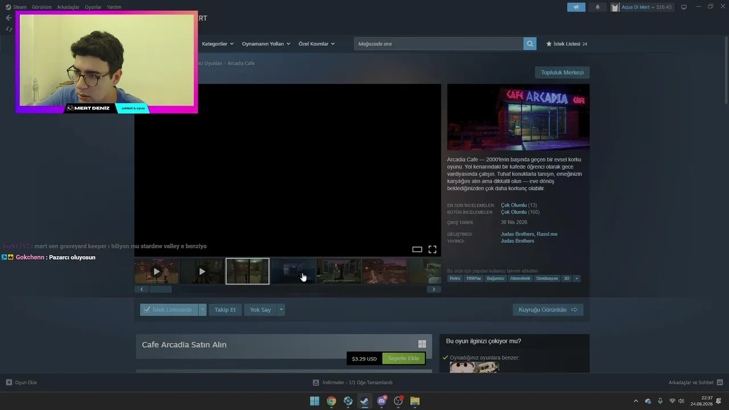
Task: Click the Arcadia Cafe breadcrumb
Action: click(241, 63)
